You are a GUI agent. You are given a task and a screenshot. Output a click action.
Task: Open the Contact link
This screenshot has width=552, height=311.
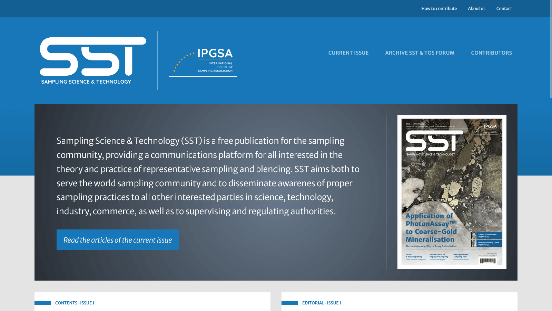coord(504,9)
